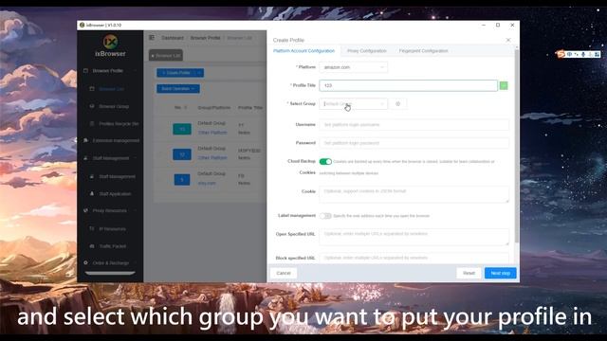
Task: Click the sidebar horizontal scrollbar
Action: point(110,274)
